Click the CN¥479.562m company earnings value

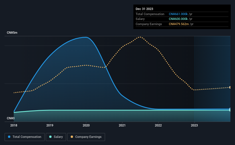click(179, 24)
